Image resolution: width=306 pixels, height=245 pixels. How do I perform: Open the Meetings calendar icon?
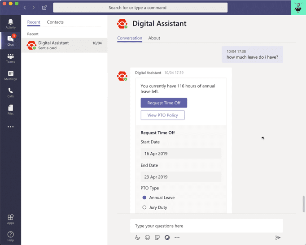click(10, 75)
